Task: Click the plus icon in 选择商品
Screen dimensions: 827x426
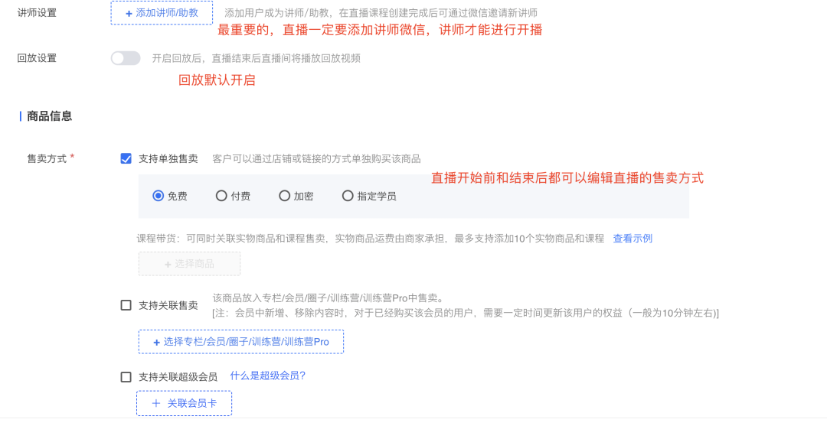Action: point(168,265)
